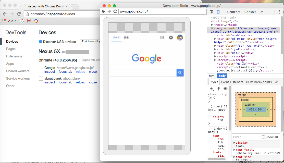The image size is (284, 163).
Task: Expand the computed font-family property
Action: click(234, 149)
